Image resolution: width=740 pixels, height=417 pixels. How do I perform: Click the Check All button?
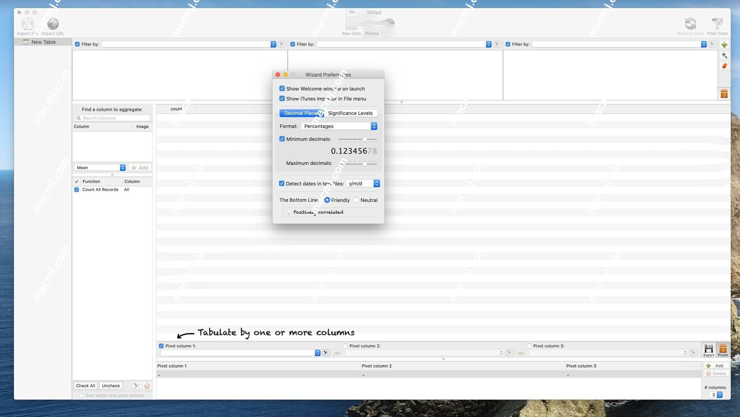coord(85,385)
